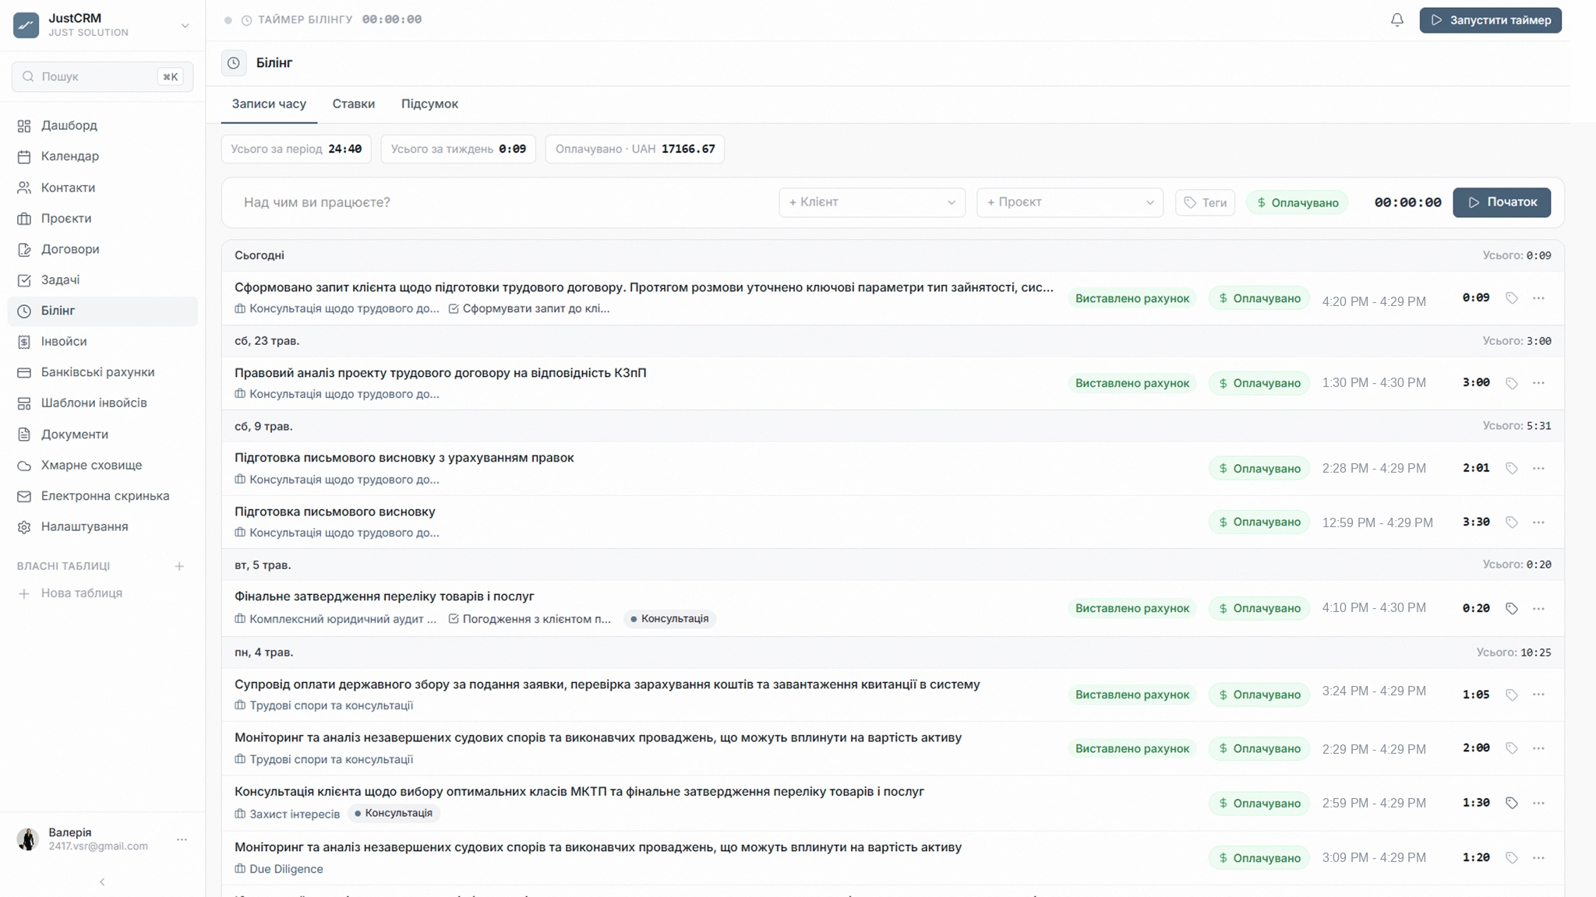Click the Хмарне сховище cloud icon
The image size is (1596, 897).
24,466
